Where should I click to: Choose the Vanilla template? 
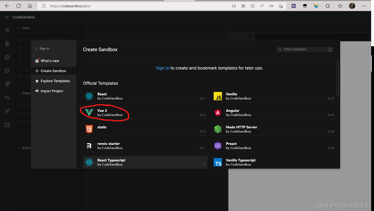[x=274, y=96]
